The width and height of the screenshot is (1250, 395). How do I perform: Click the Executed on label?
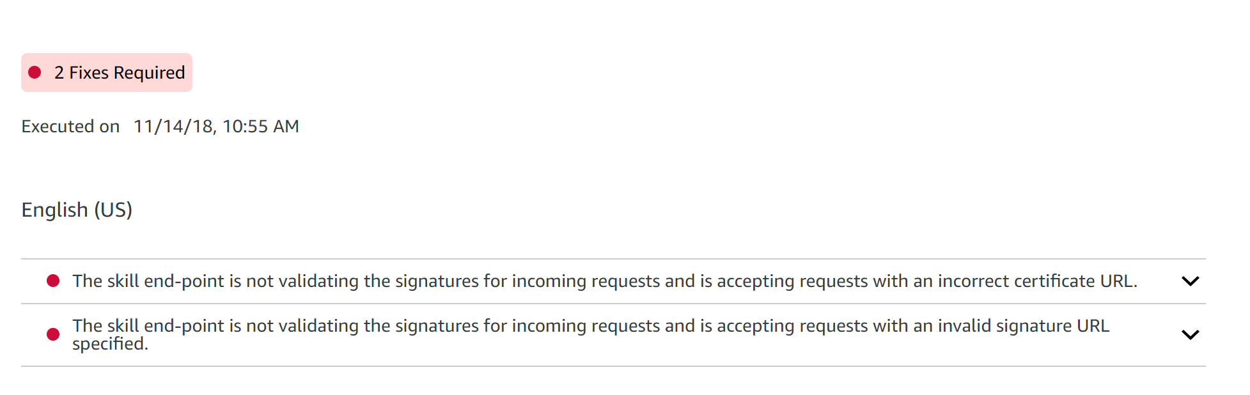70,126
